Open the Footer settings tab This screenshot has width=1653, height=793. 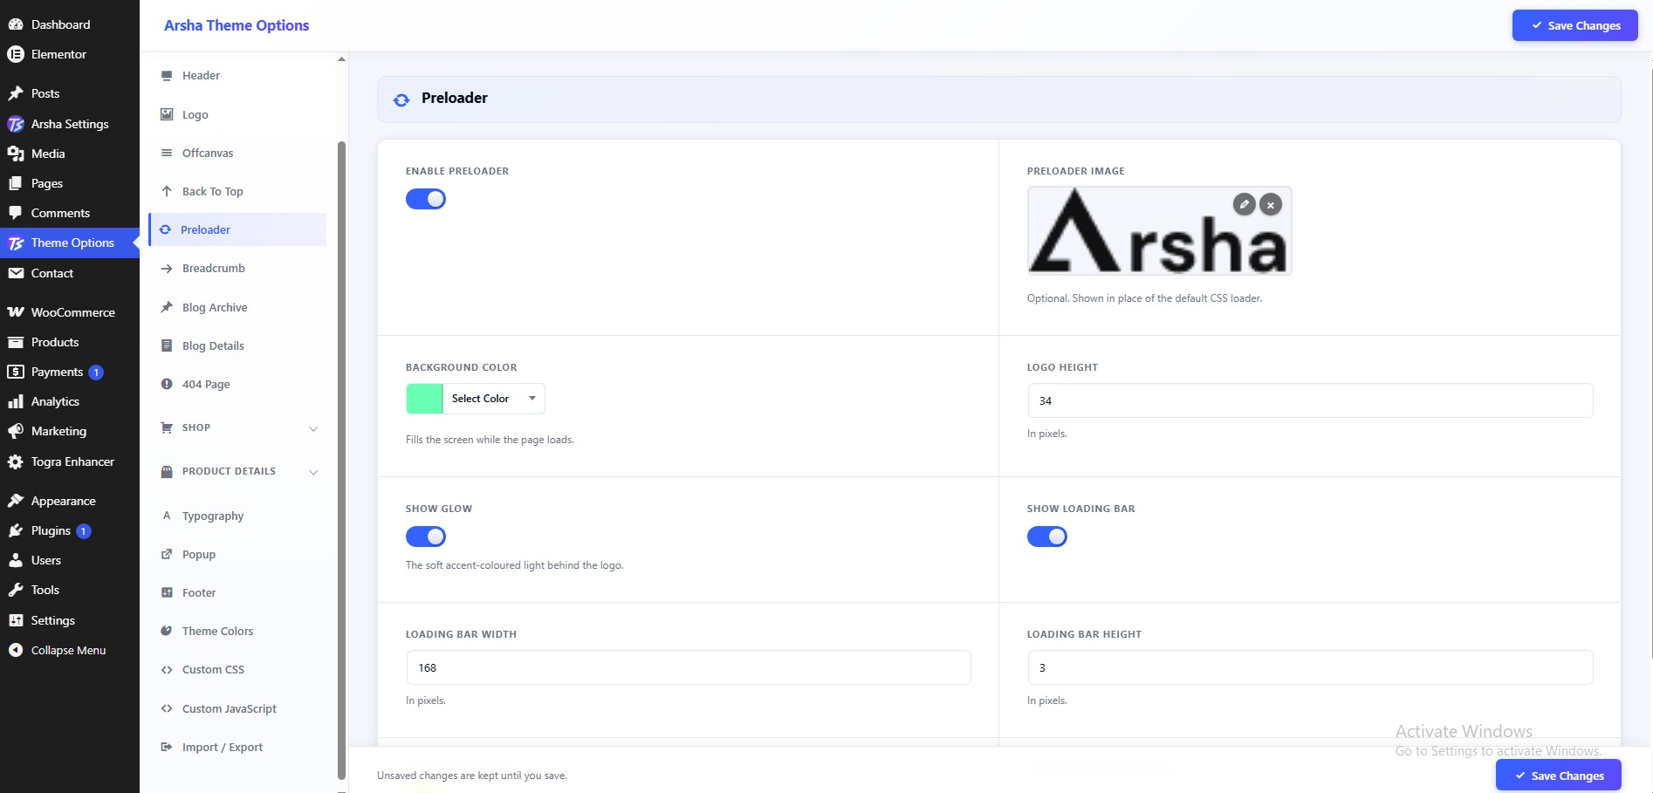click(237, 592)
